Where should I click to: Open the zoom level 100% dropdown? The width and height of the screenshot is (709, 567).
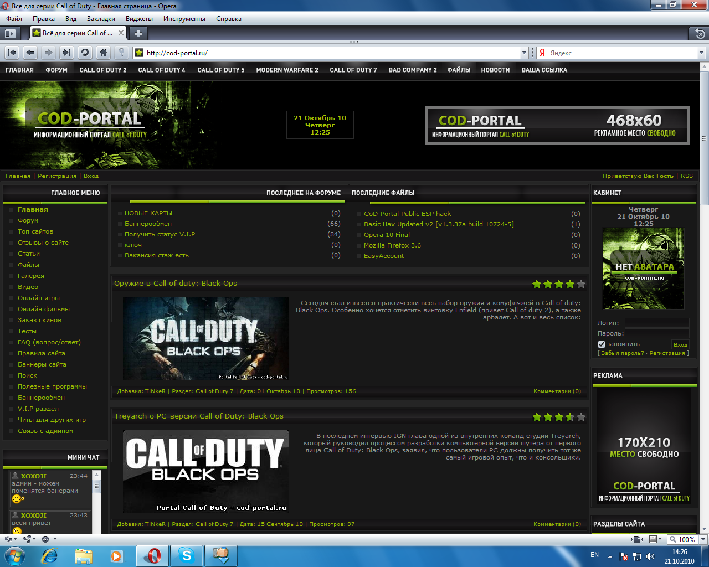[x=703, y=539]
